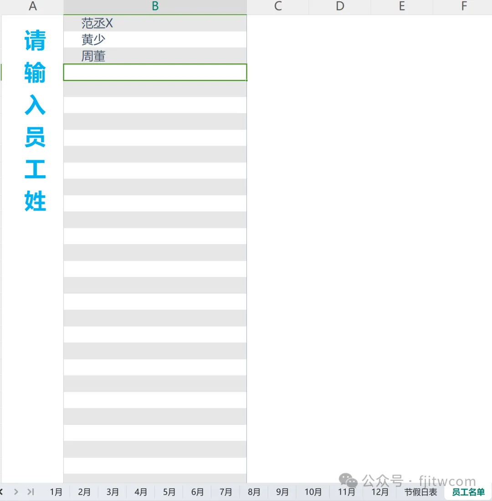Viewport: 492px width, 501px height.
Task: Click the next sheet navigation arrow
Action: pos(16,491)
